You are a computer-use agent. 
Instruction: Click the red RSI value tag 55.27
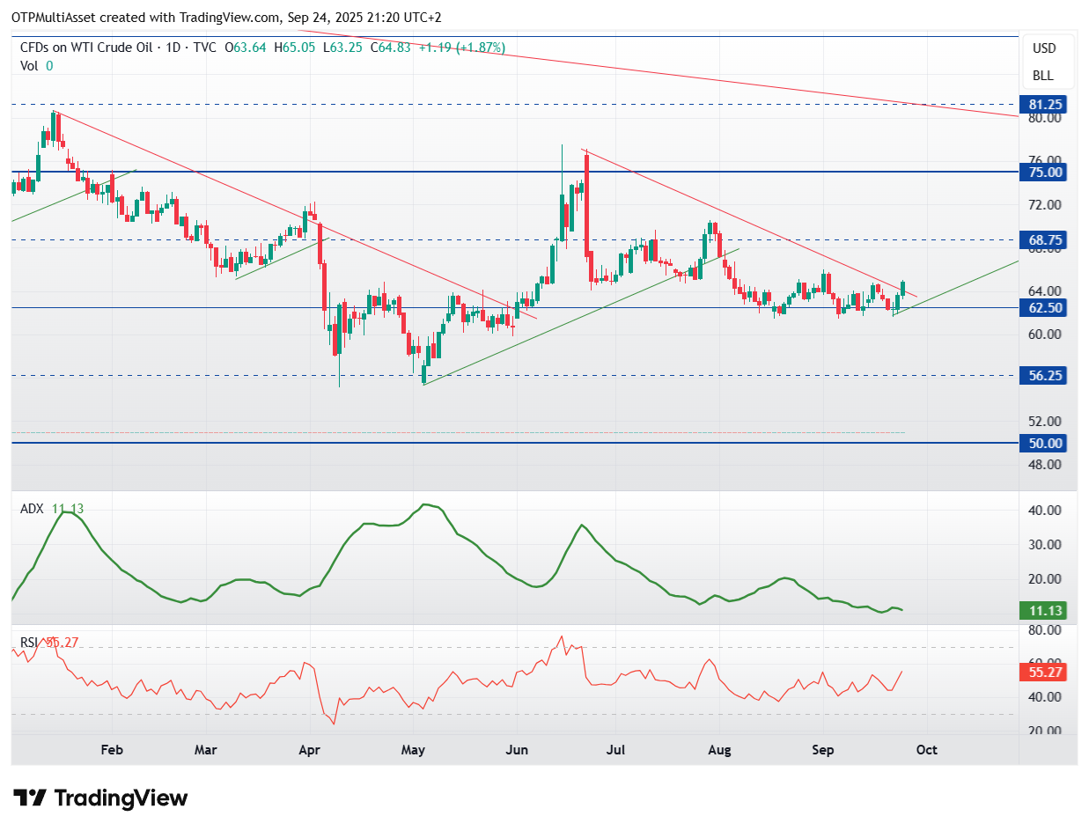point(1044,672)
